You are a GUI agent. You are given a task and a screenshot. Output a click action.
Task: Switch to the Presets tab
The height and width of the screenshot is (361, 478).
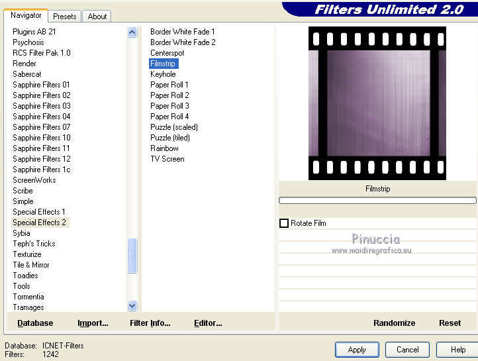65,17
